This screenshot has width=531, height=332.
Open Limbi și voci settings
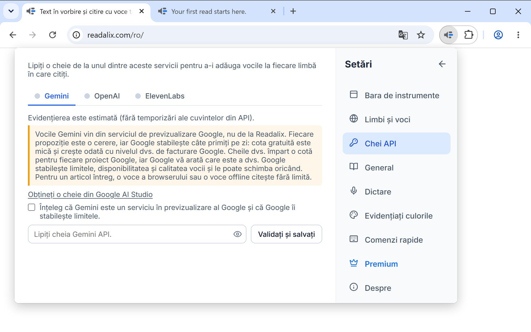(396, 120)
